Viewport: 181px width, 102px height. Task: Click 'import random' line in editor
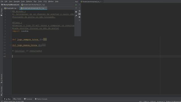tap(20, 31)
